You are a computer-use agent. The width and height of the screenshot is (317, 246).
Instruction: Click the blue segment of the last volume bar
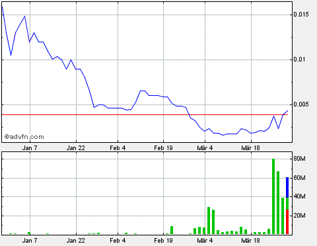point(287,187)
